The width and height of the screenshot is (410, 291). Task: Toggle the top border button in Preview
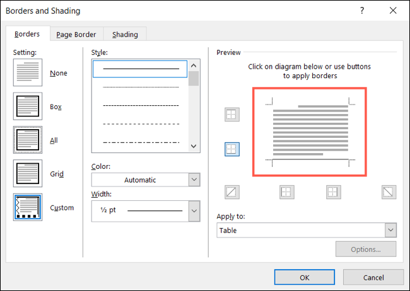[x=231, y=115]
